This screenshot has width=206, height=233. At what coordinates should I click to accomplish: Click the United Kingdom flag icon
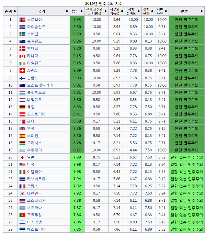point(22,129)
